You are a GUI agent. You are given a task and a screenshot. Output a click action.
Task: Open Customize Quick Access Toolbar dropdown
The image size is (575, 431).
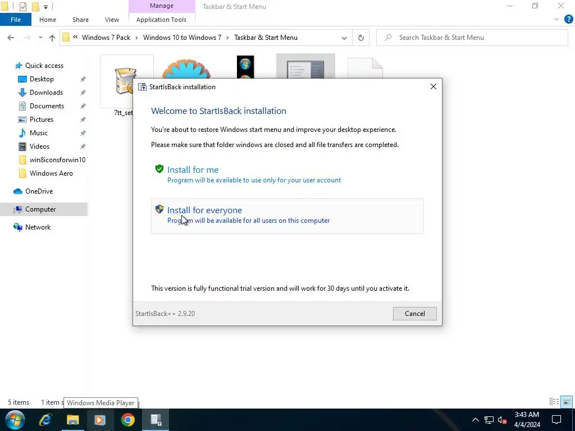45,7
